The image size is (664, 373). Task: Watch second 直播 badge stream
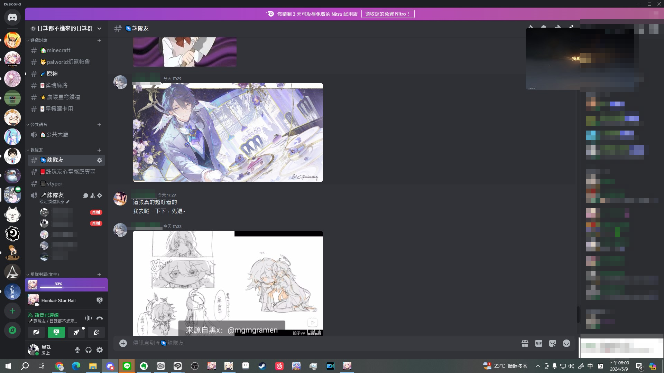pyautogui.click(x=96, y=223)
